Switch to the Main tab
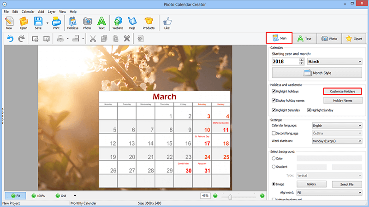The height and width of the screenshot is (207, 369). [279, 38]
